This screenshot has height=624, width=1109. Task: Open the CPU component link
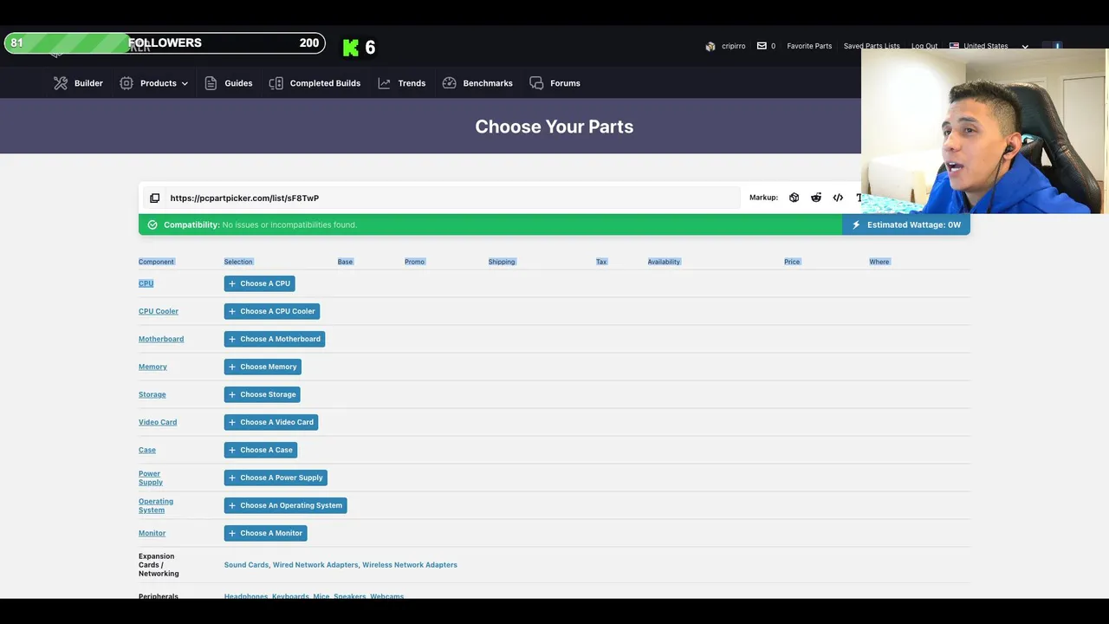[x=146, y=283]
